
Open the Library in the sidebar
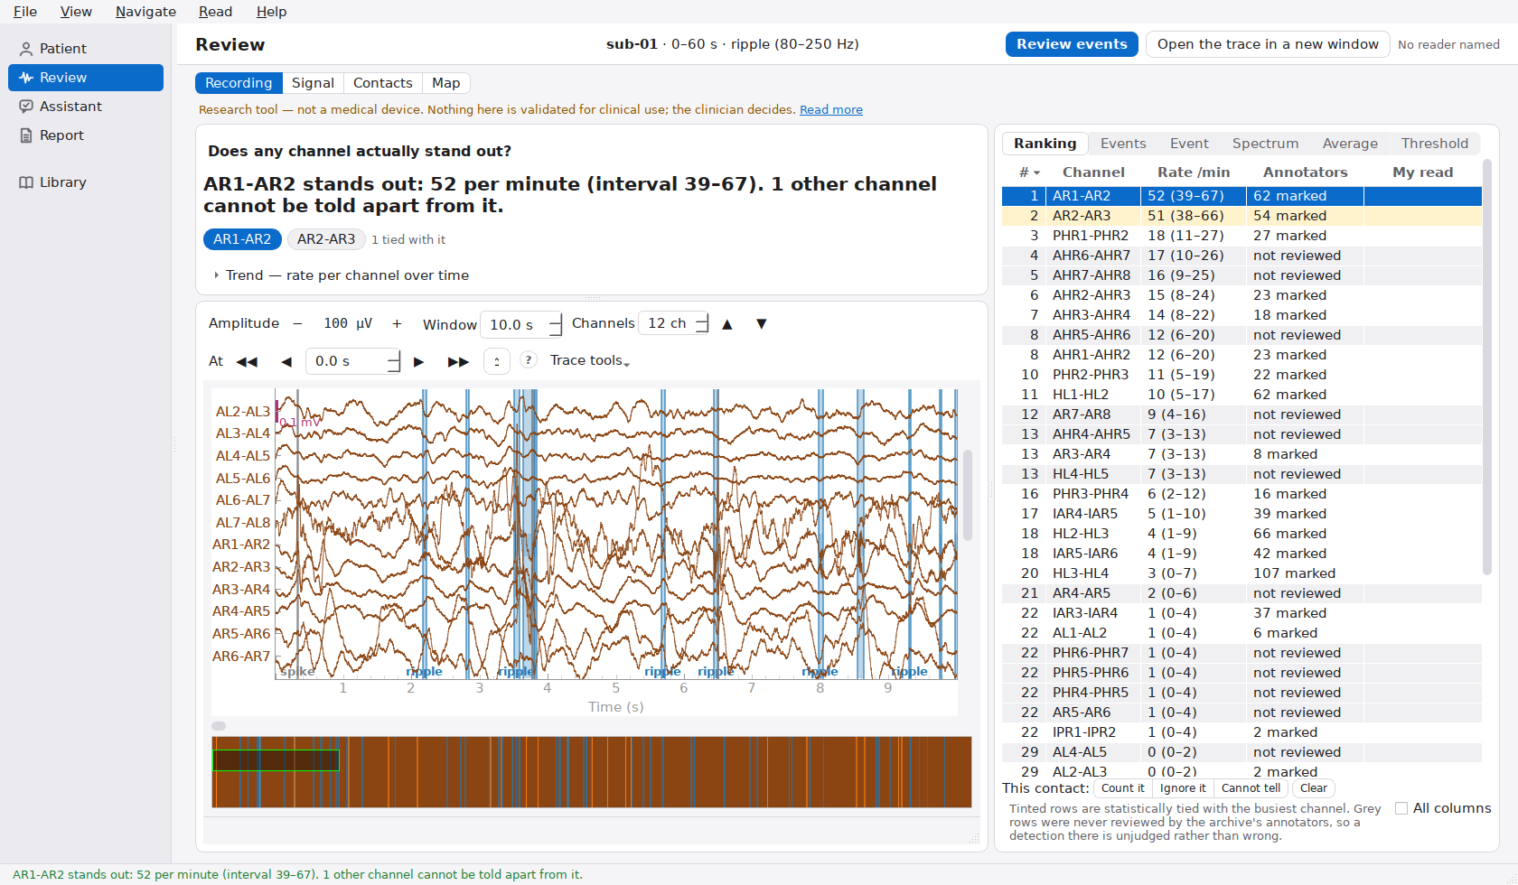pyautogui.click(x=86, y=182)
